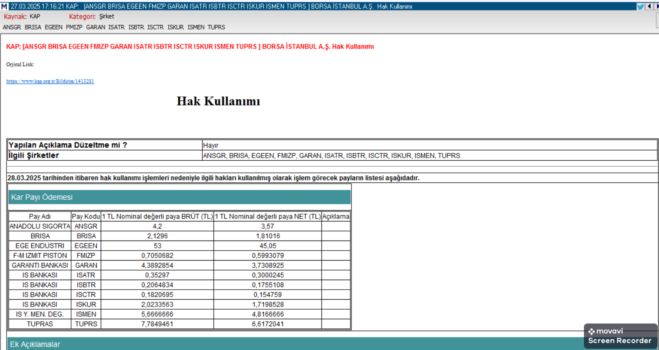Screen dimensions: 659x350
Task: Open the kap.org.tr Bildirim link
Action: click(50, 81)
